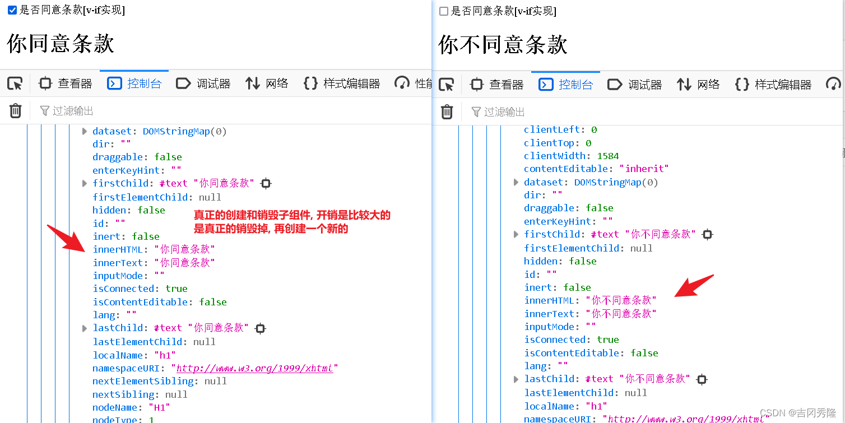This screenshot has height=423, width=845.
Task: Select nodeName "H1" row in left console
Action: click(x=132, y=407)
